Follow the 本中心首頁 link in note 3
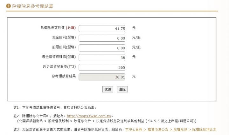The width and height of the screenshot is (229, 135). 134,130
